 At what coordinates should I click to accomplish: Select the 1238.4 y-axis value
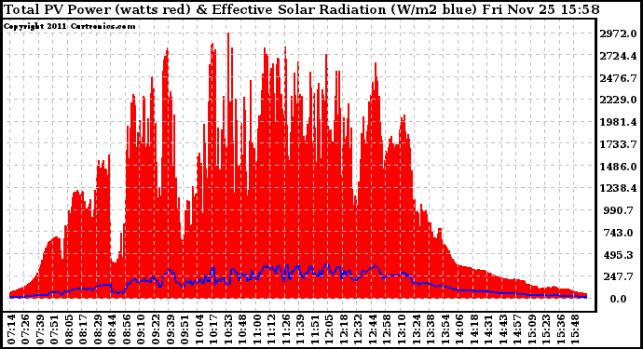(x=618, y=188)
